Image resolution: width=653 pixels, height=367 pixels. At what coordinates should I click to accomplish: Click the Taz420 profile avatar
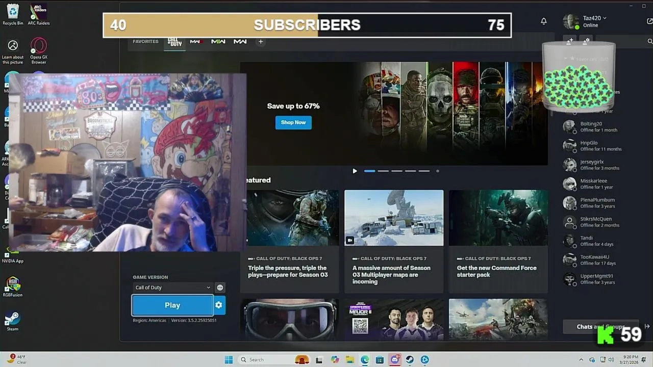point(571,21)
